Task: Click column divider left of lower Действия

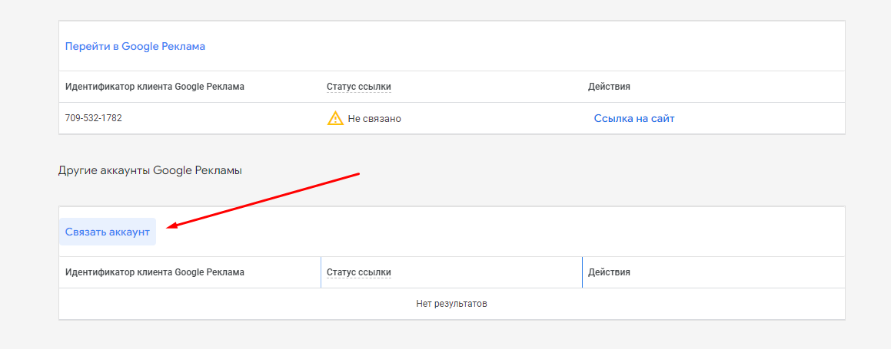Action: pyautogui.click(x=582, y=272)
